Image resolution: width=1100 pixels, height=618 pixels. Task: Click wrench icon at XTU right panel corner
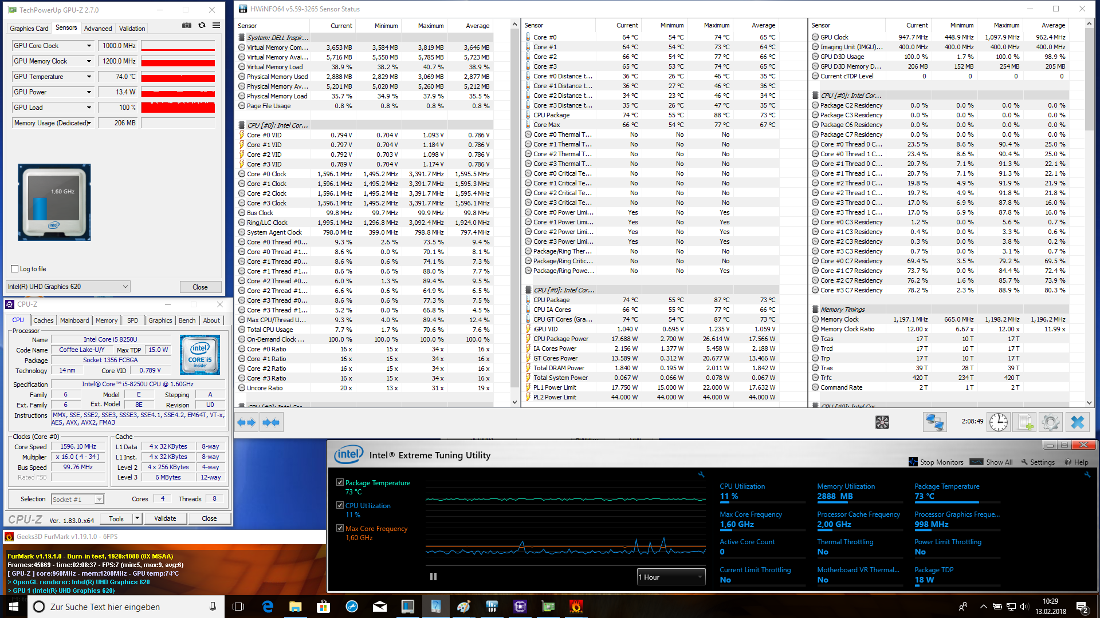[x=1087, y=474]
